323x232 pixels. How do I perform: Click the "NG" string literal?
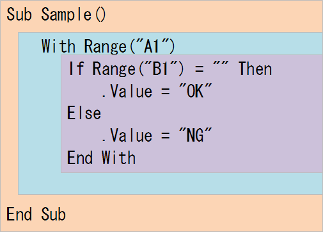[x=196, y=135]
